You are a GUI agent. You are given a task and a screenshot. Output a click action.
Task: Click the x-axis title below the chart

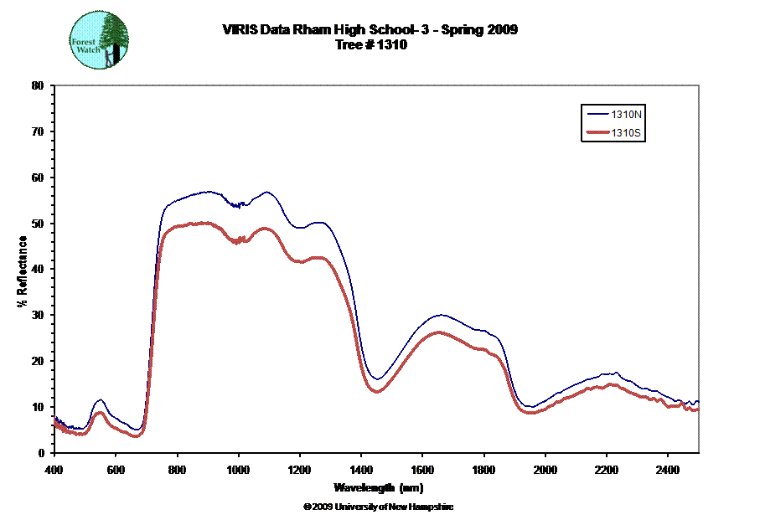point(377,487)
